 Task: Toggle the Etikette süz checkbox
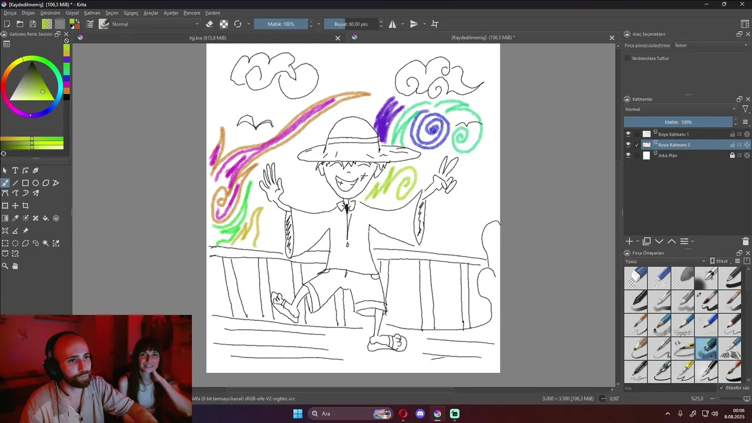721,388
